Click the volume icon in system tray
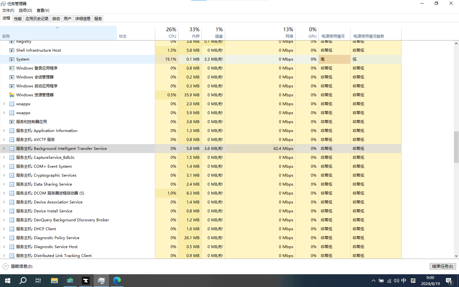The width and height of the screenshot is (459, 287). [x=396, y=281]
